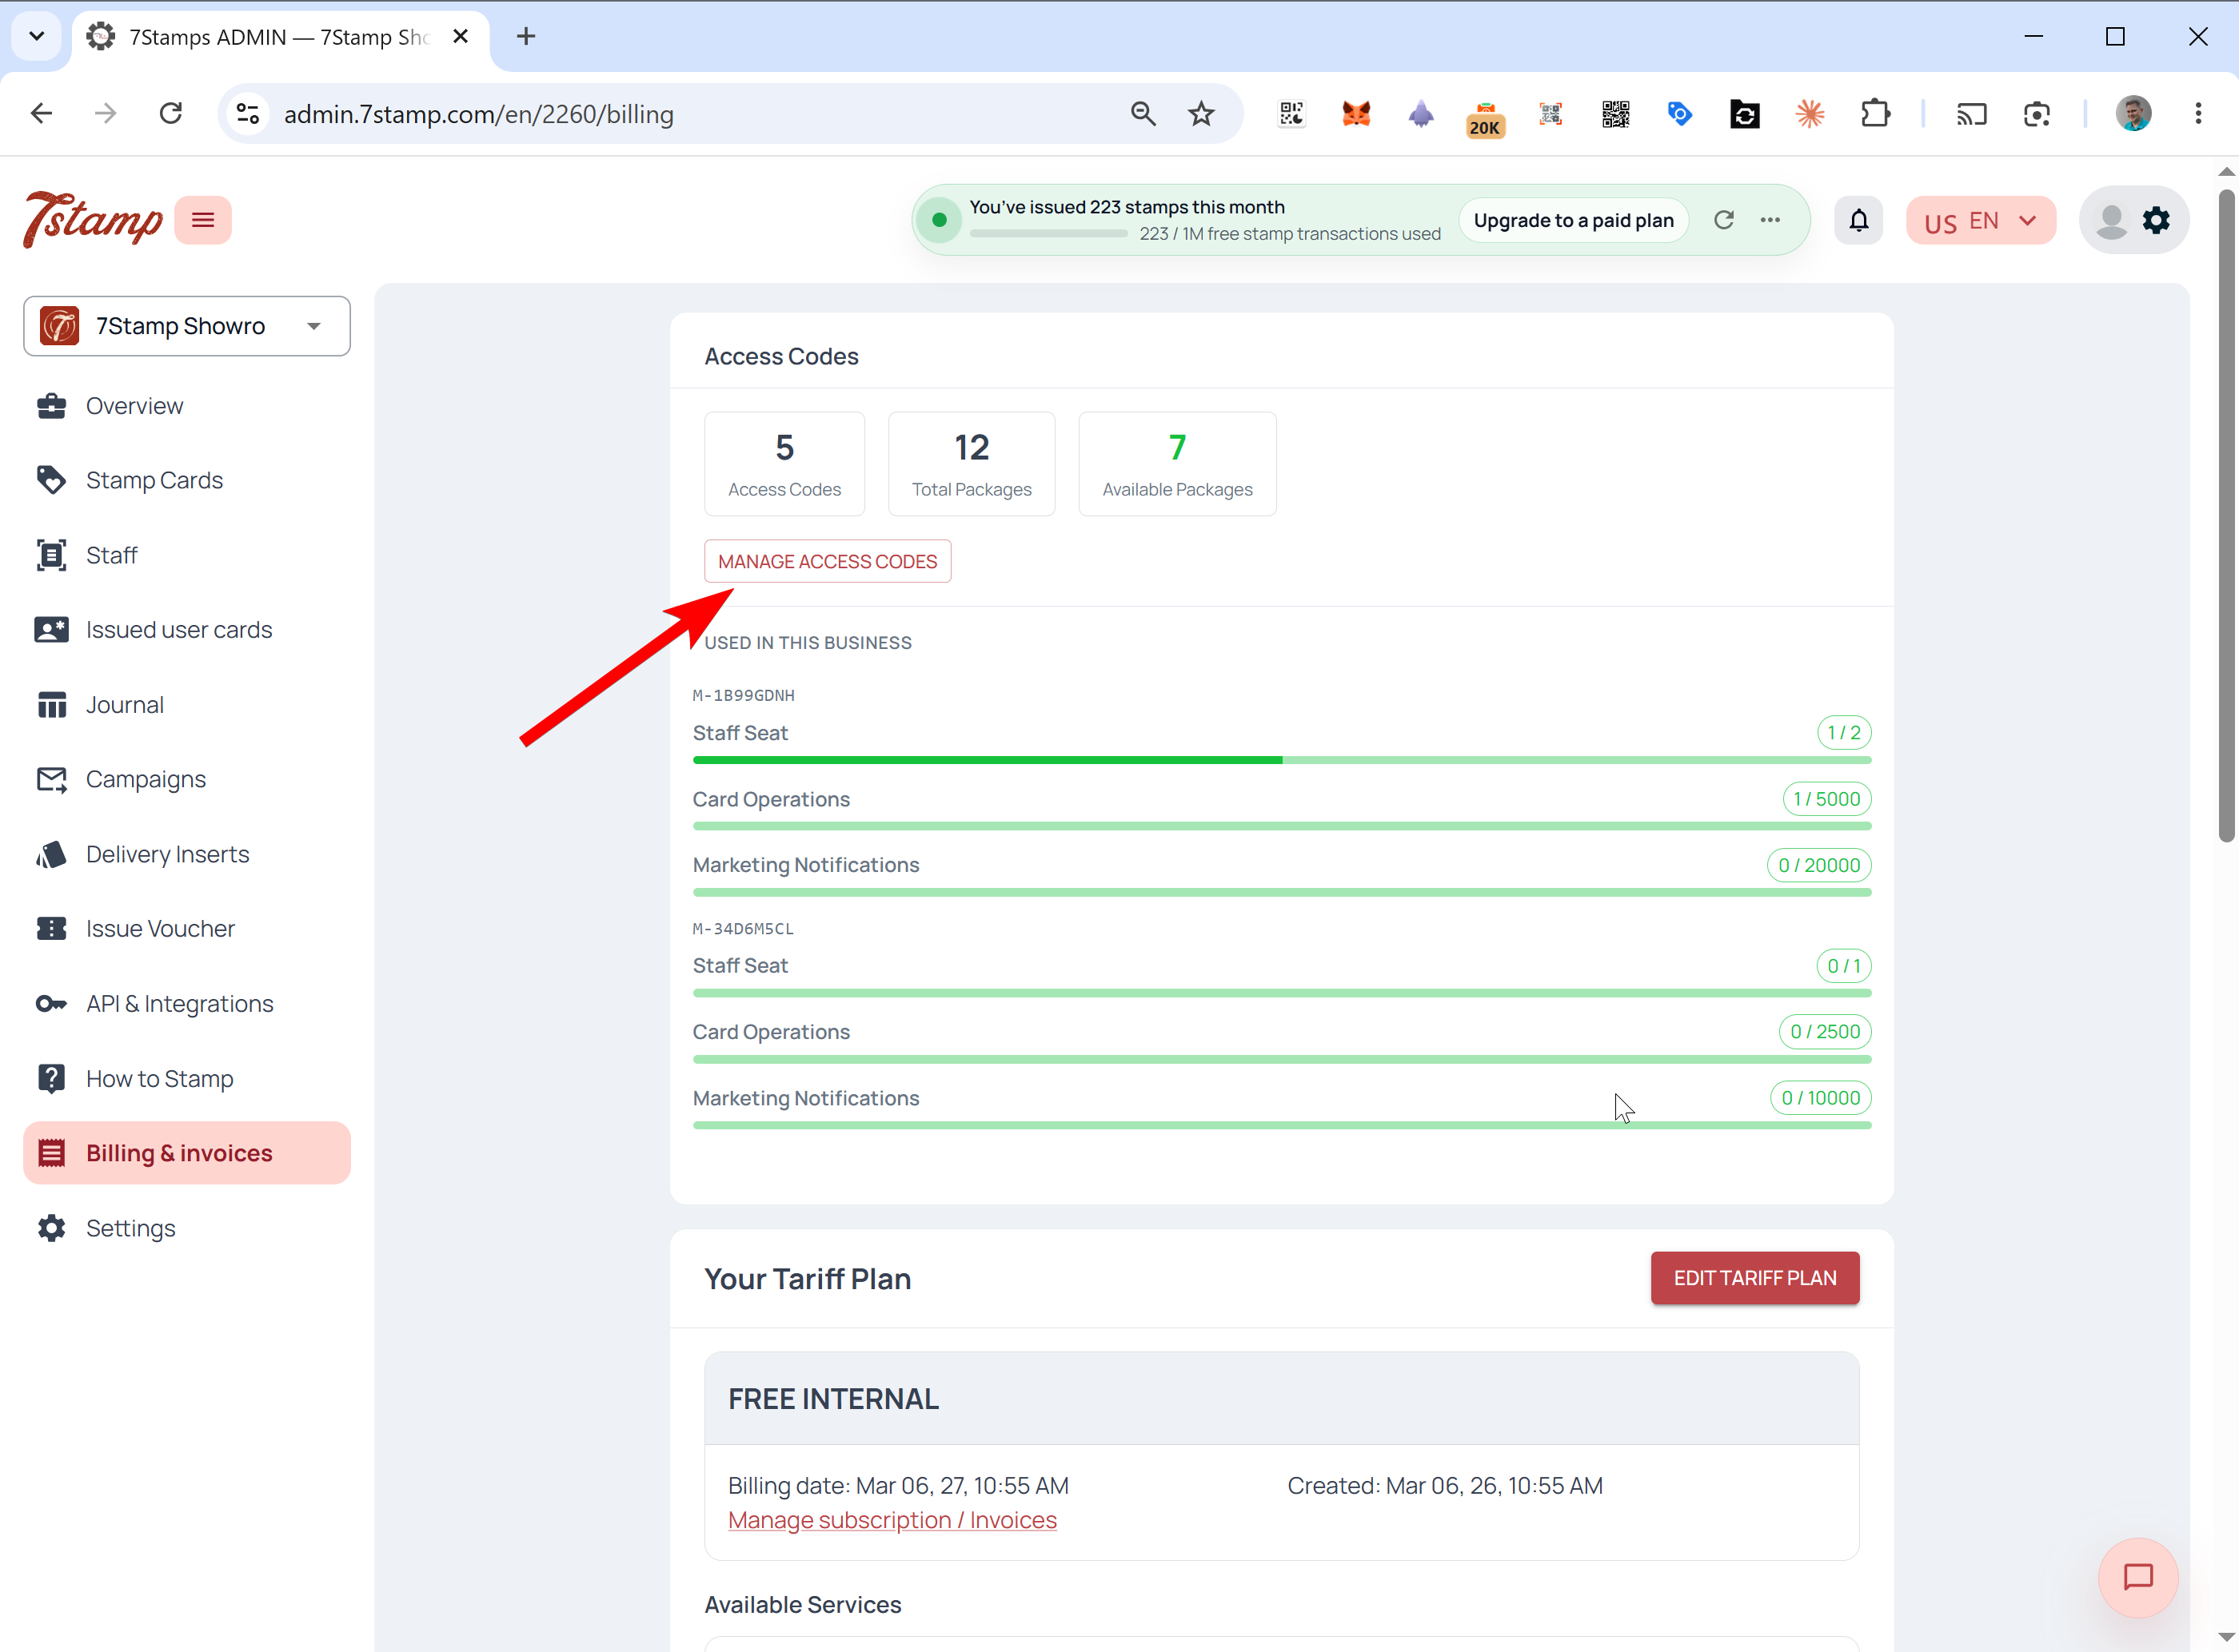This screenshot has width=2239, height=1652.
Task: Go to Stamp Cards
Action: (187, 480)
